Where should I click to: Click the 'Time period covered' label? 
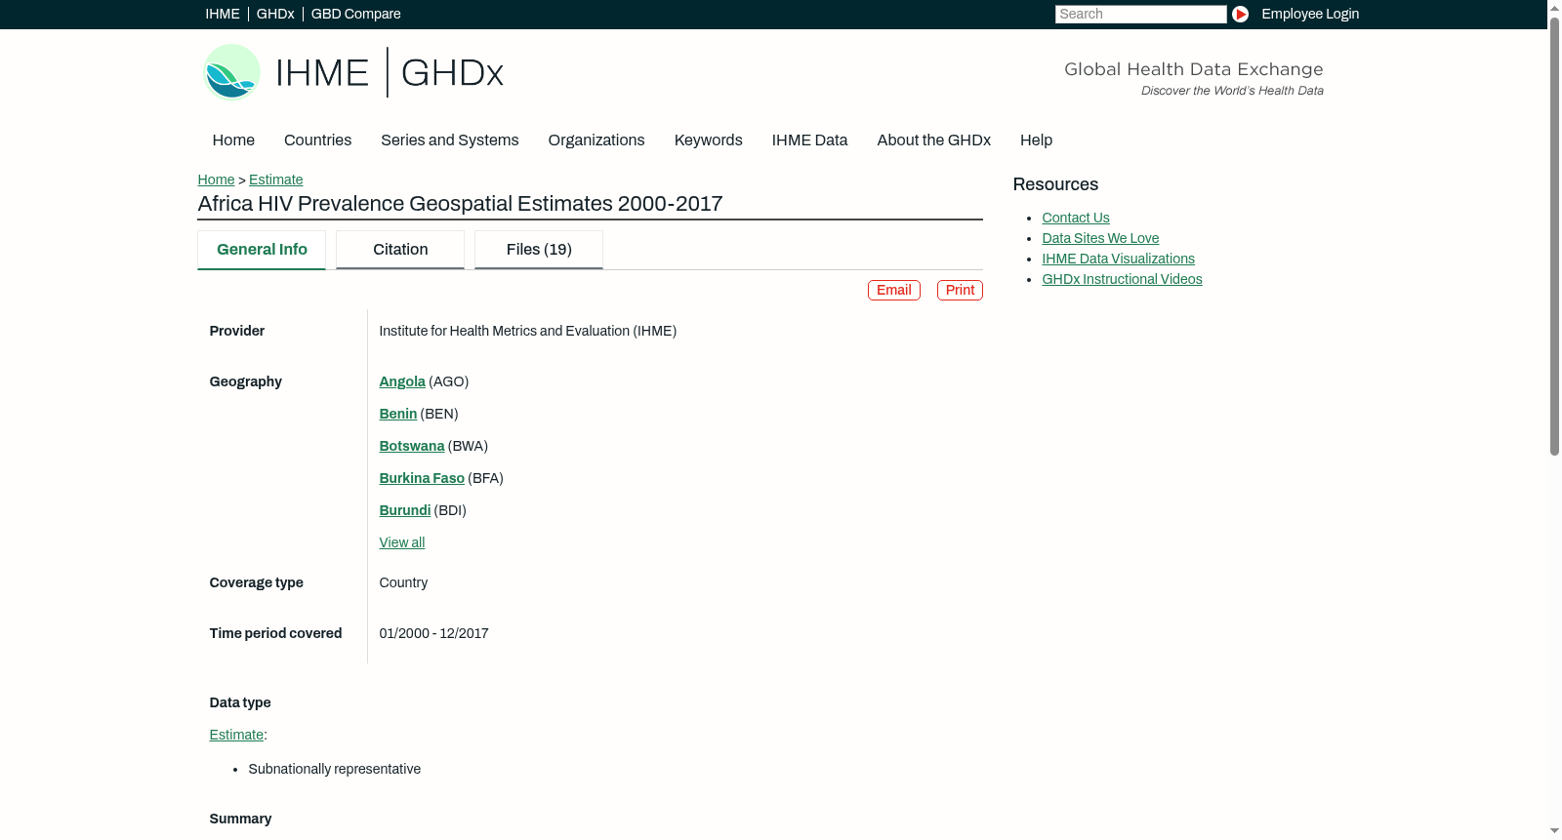click(x=276, y=633)
